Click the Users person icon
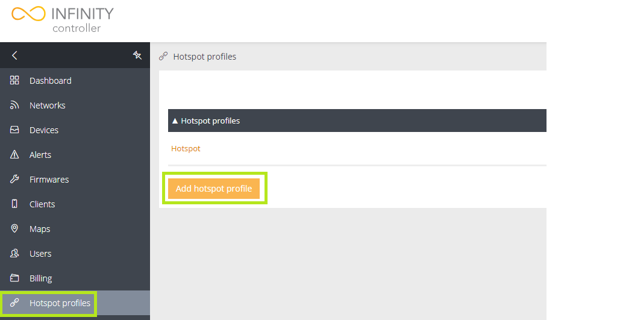 point(15,254)
